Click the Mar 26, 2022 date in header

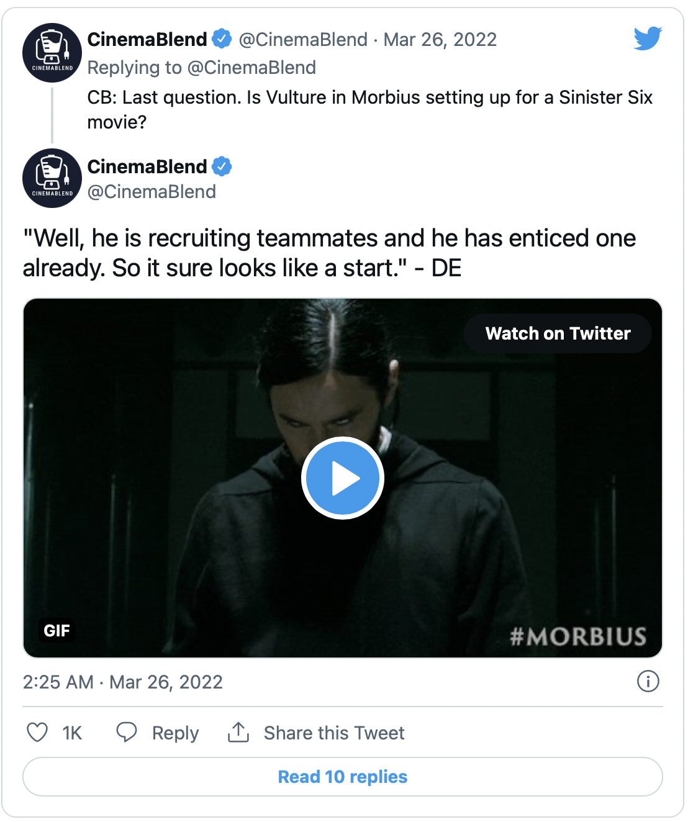coord(440,40)
